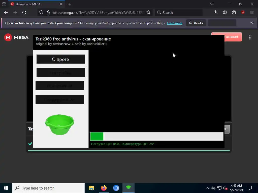
Task: Click the muted volume icon in tray
Action: [x=225, y=188]
